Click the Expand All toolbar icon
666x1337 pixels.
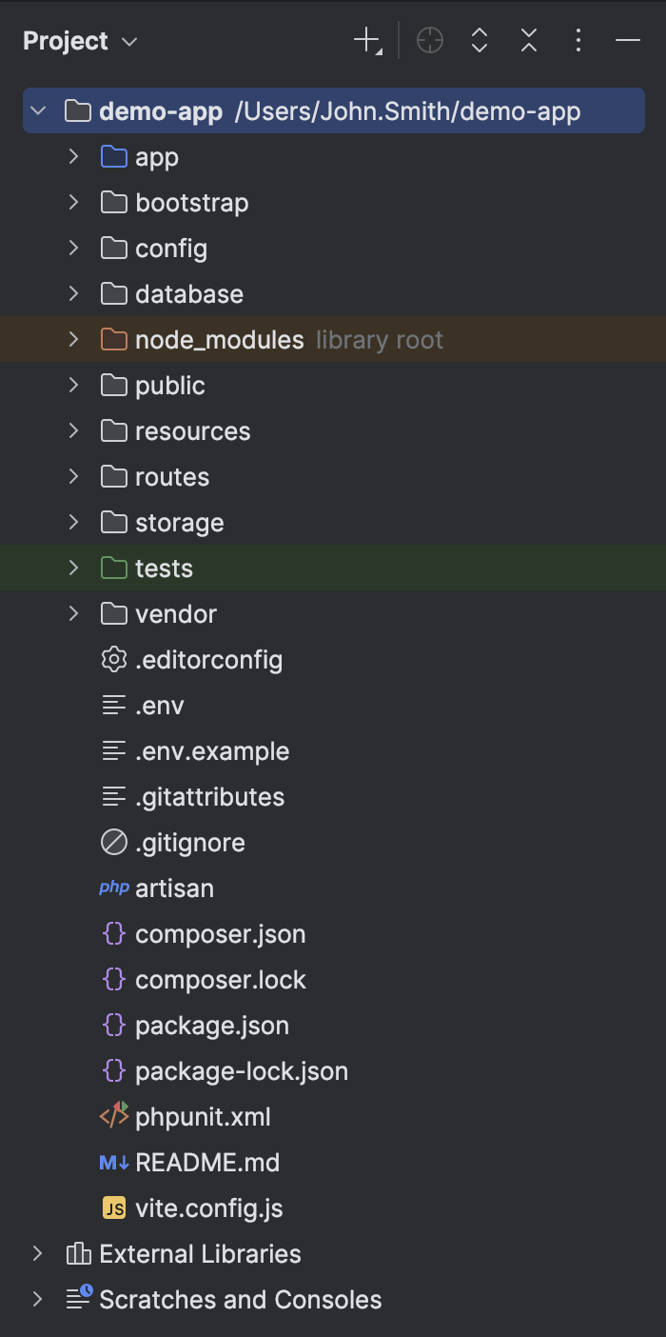click(x=479, y=41)
